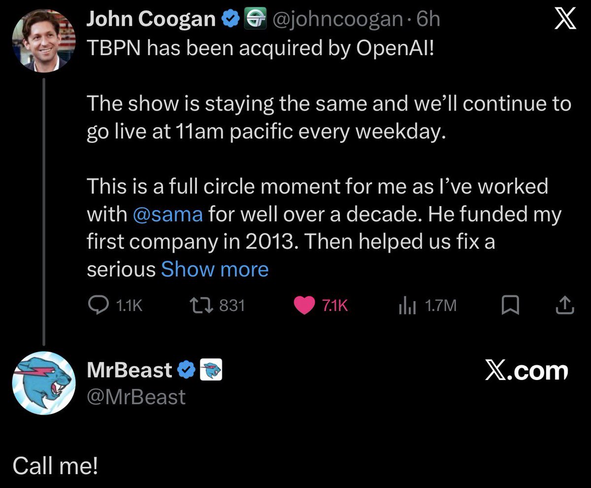This screenshot has width=591, height=488.
Task: Open the @MrBeast handle
Action: pos(136,396)
